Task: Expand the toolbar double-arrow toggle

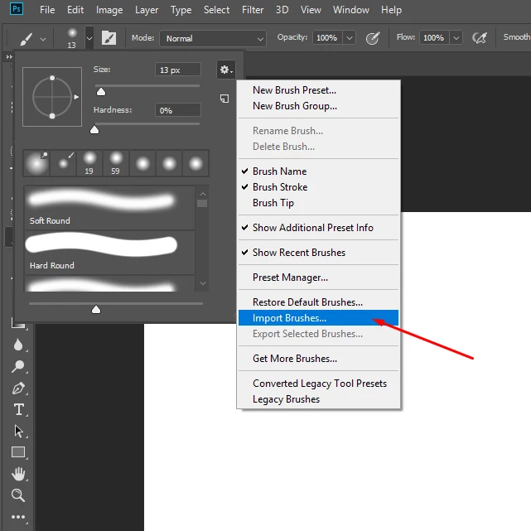Action: pos(9,56)
